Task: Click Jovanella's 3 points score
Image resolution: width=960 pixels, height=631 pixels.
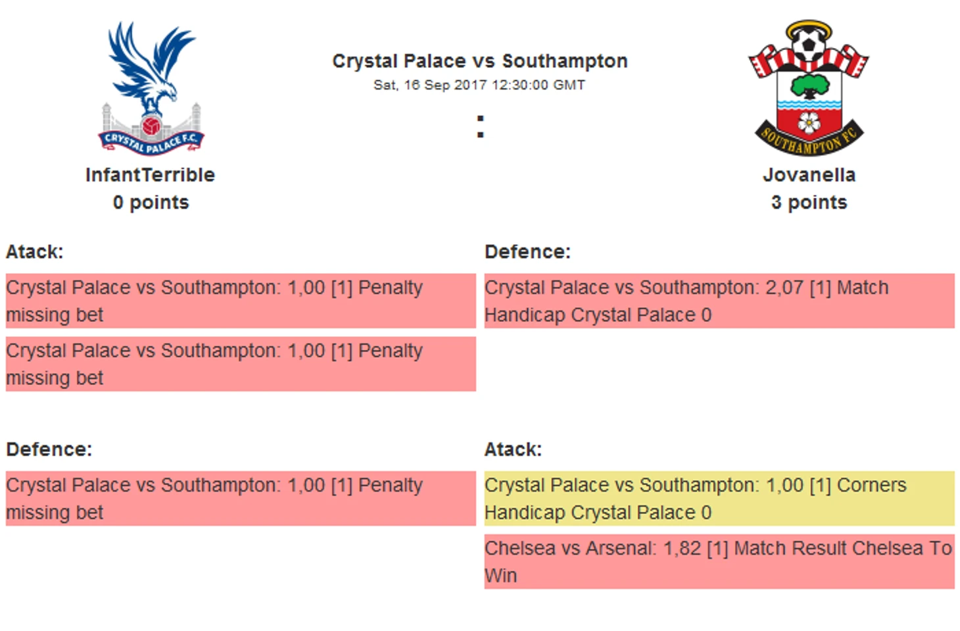Action: tap(809, 203)
